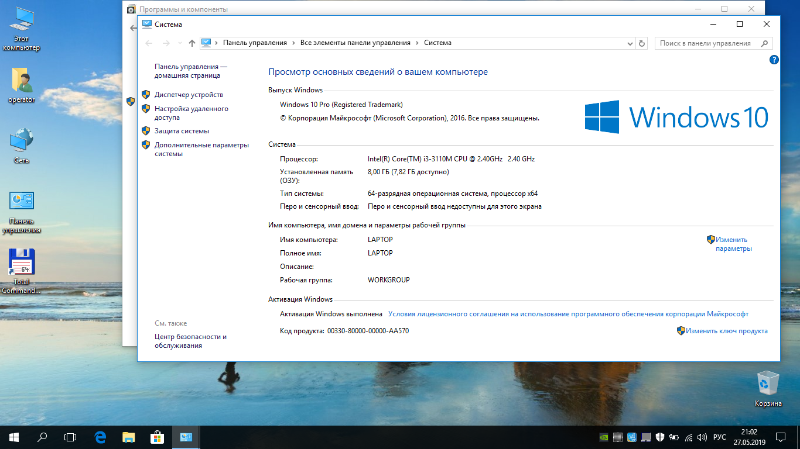The height and width of the screenshot is (449, 800).
Task: Click computer name value LAPTOP
Action: [x=380, y=240]
